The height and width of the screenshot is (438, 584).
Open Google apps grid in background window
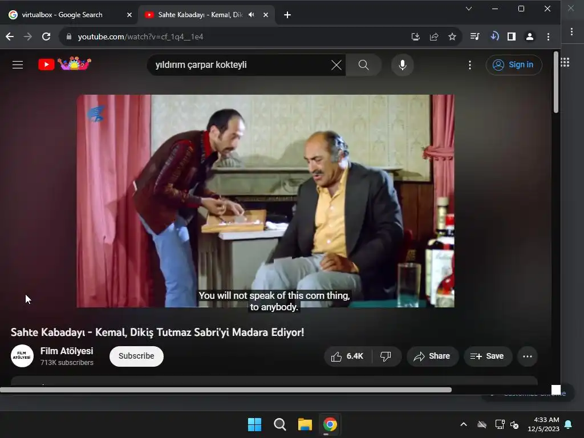pos(565,62)
